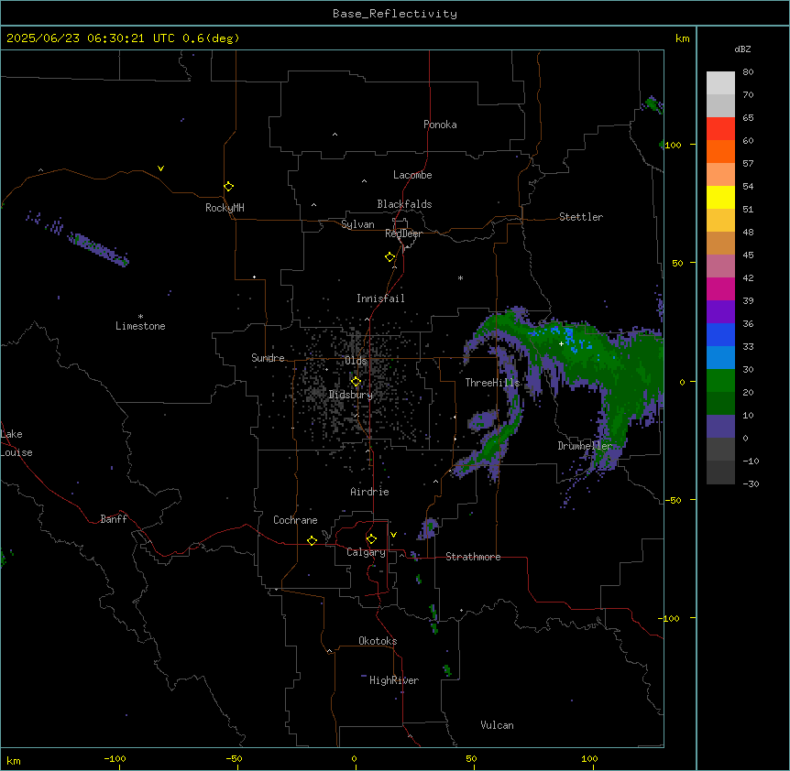Click the yellow diamond marker near Olds
This screenshot has height=771, width=790.
point(356,382)
